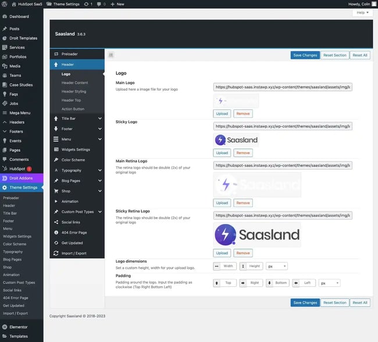378x342 pixels.
Task: Expand the Title Bar section chevron
Action: pyautogui.click(x=100, y=119)
